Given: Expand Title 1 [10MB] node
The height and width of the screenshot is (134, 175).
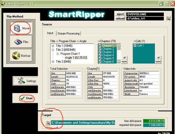Looking at the screenshot, I should coord(53,46).
